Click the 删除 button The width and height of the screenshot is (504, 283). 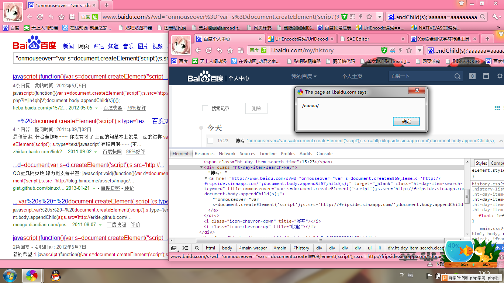click(x=256, y=108)
